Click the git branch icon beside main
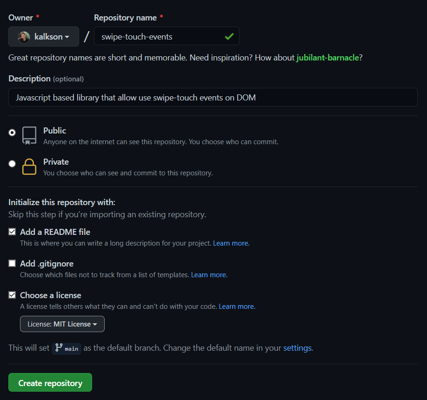 [x=59, y=348]
